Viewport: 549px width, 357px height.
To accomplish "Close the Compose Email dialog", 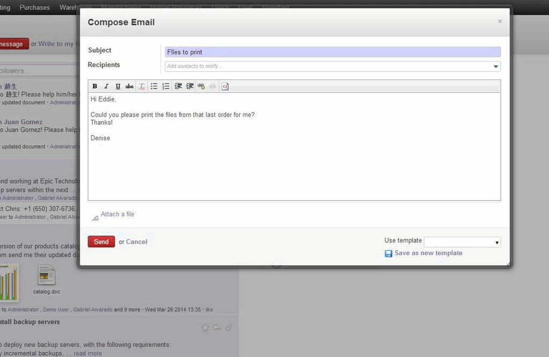I will tap(500, 21).
